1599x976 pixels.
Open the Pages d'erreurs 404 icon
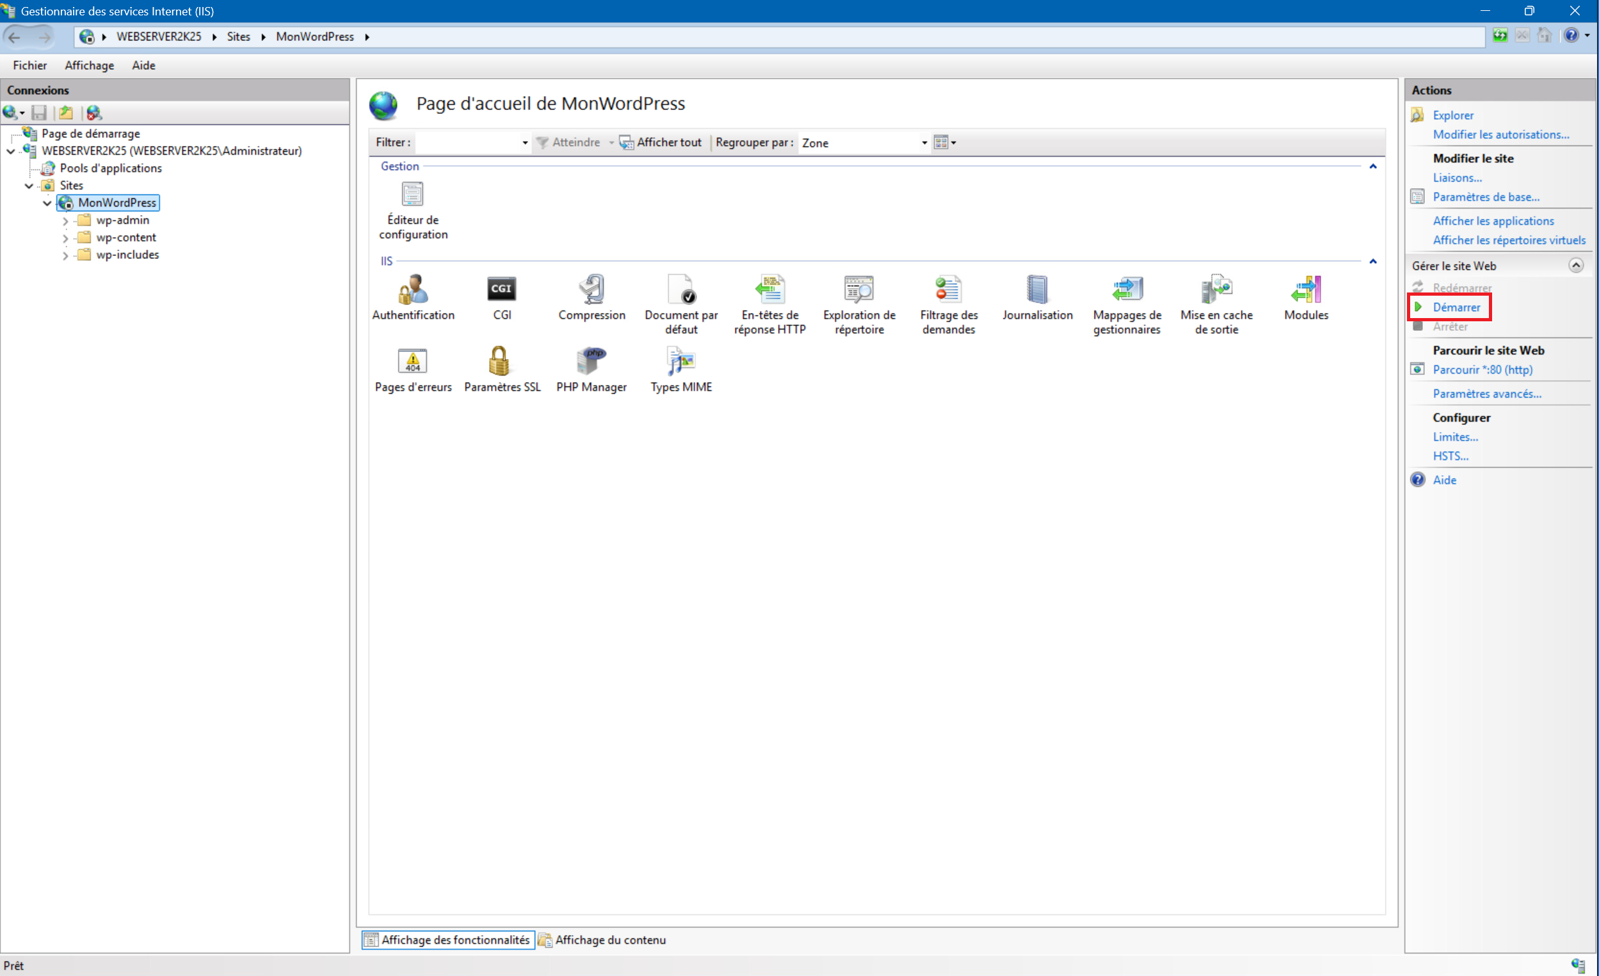point(413,362)
